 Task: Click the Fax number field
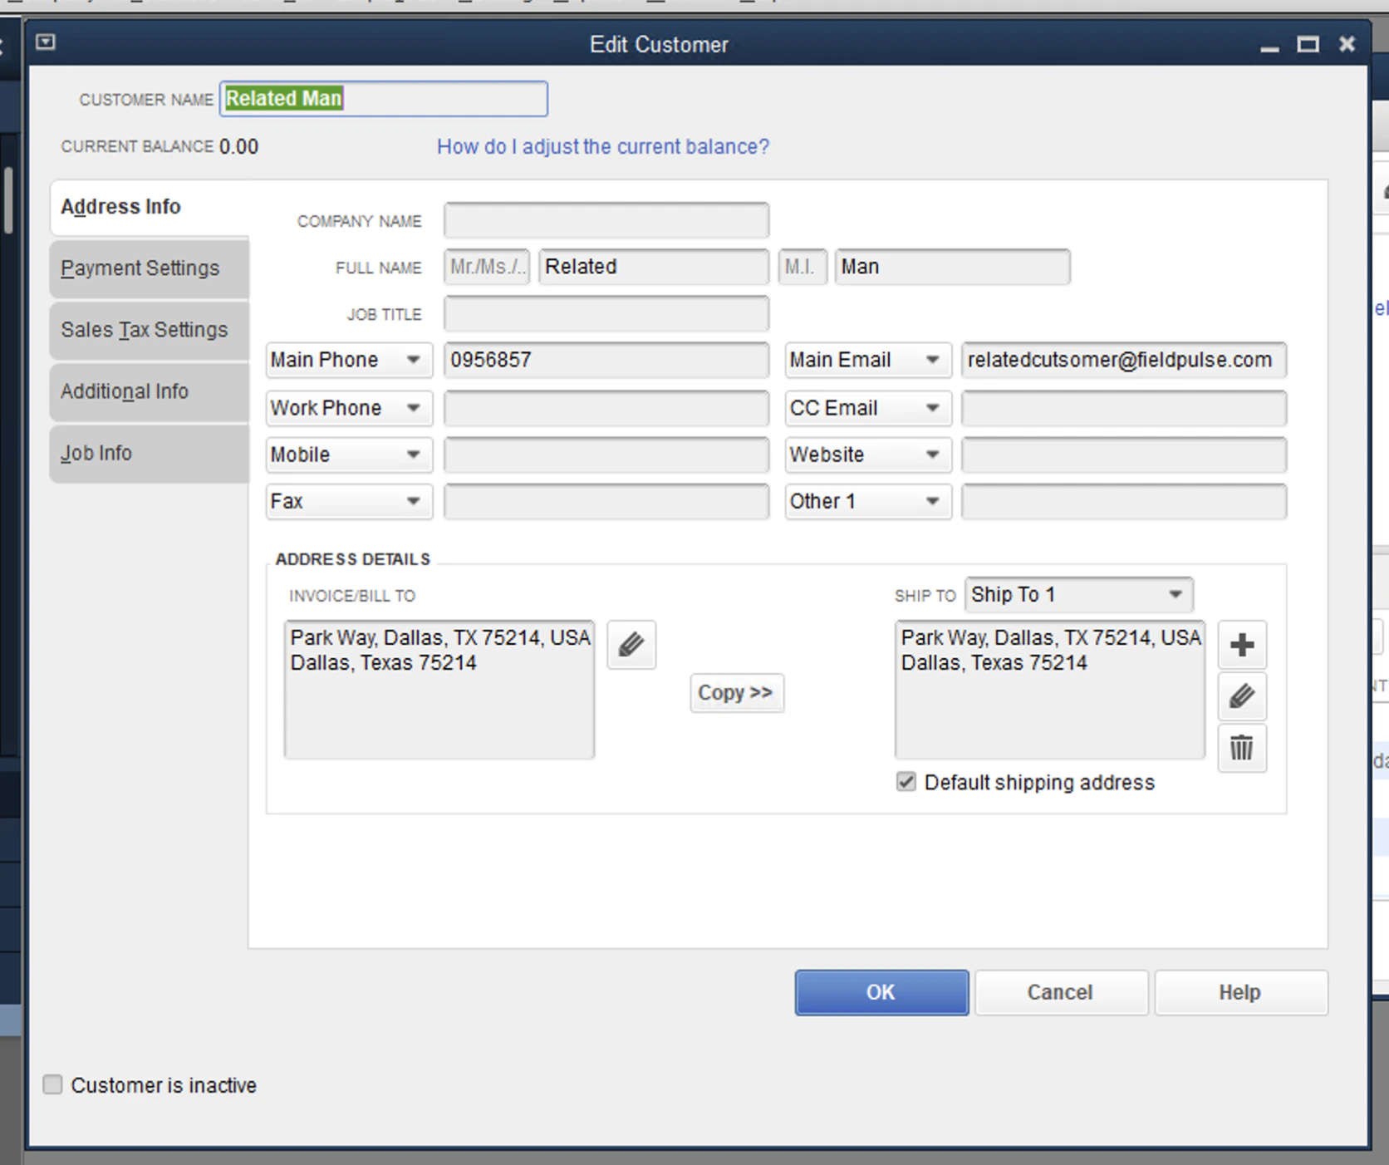606,501
